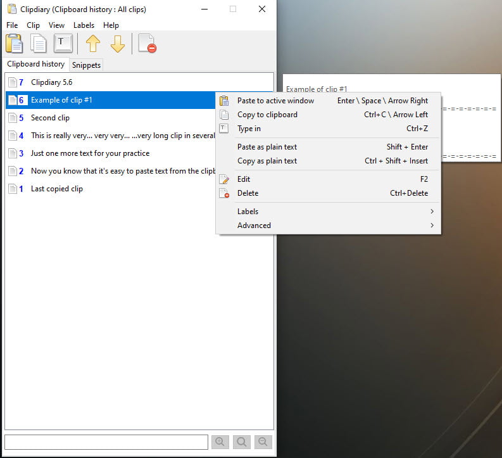Image resolution: width=502 pixels, height=458 pixels.
Task: Select clip 'Second clip'
Action: pyautogui.click(x=110, y=118)
